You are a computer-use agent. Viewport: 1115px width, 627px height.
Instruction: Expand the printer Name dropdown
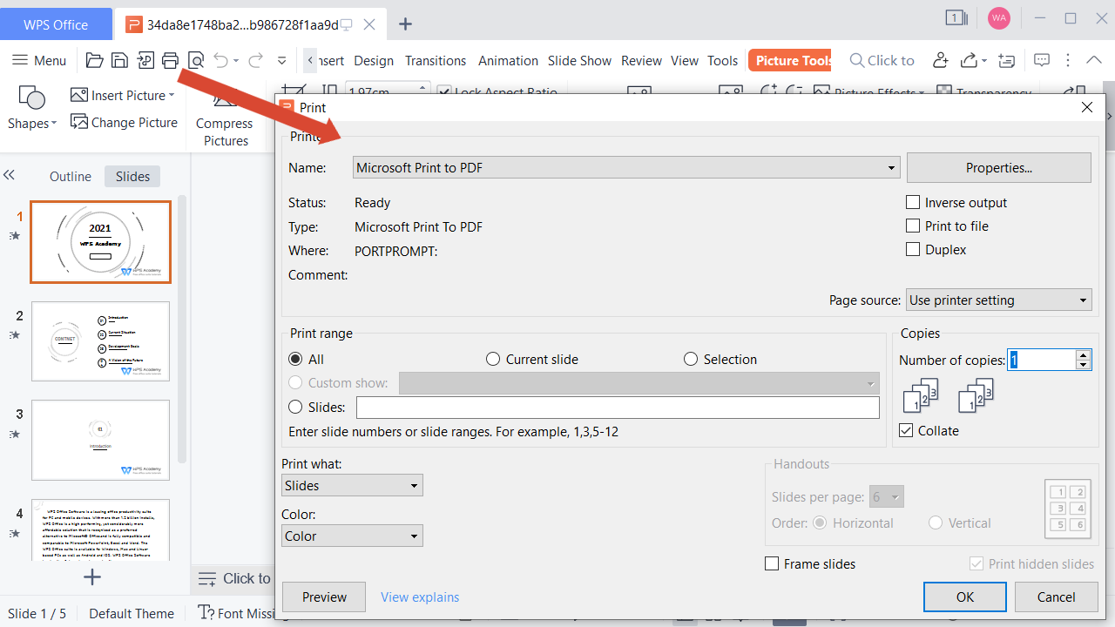[891, 168]
